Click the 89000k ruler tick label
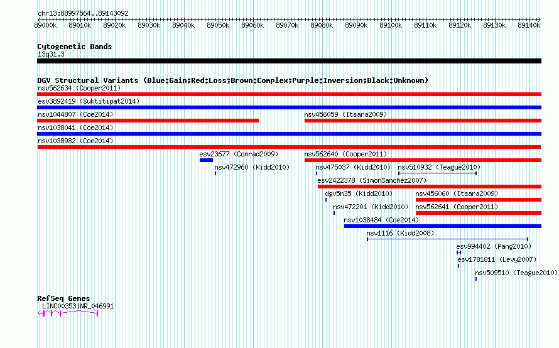Viewport: 559px width, 348px height. click(x=45, y=25)
